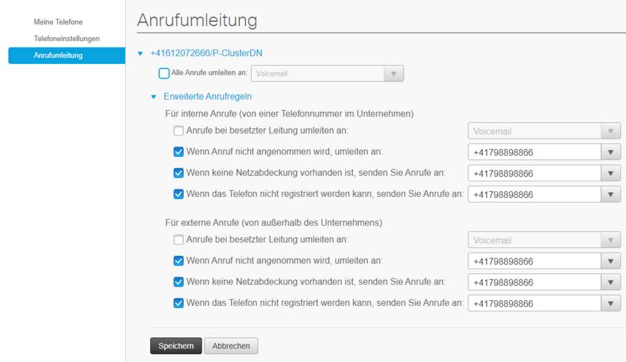This screenshot has height=362, width=626.
Task: Click the Abbrechen button
Action: pos(231,346)
